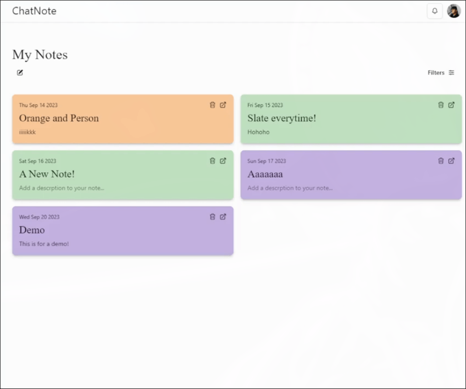The height and width of the screenshot is (389, 466).
Task: Open the Orange and Person note editor
Action: (x=223, y=105)
